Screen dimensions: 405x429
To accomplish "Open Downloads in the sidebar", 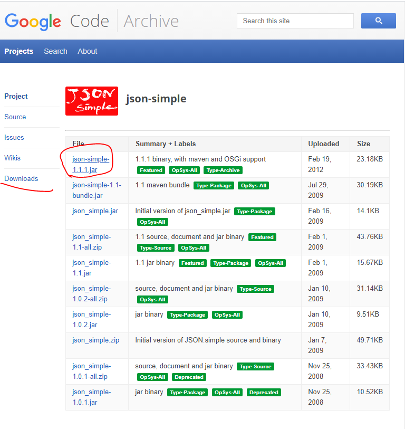I will (x=21, y=178).
